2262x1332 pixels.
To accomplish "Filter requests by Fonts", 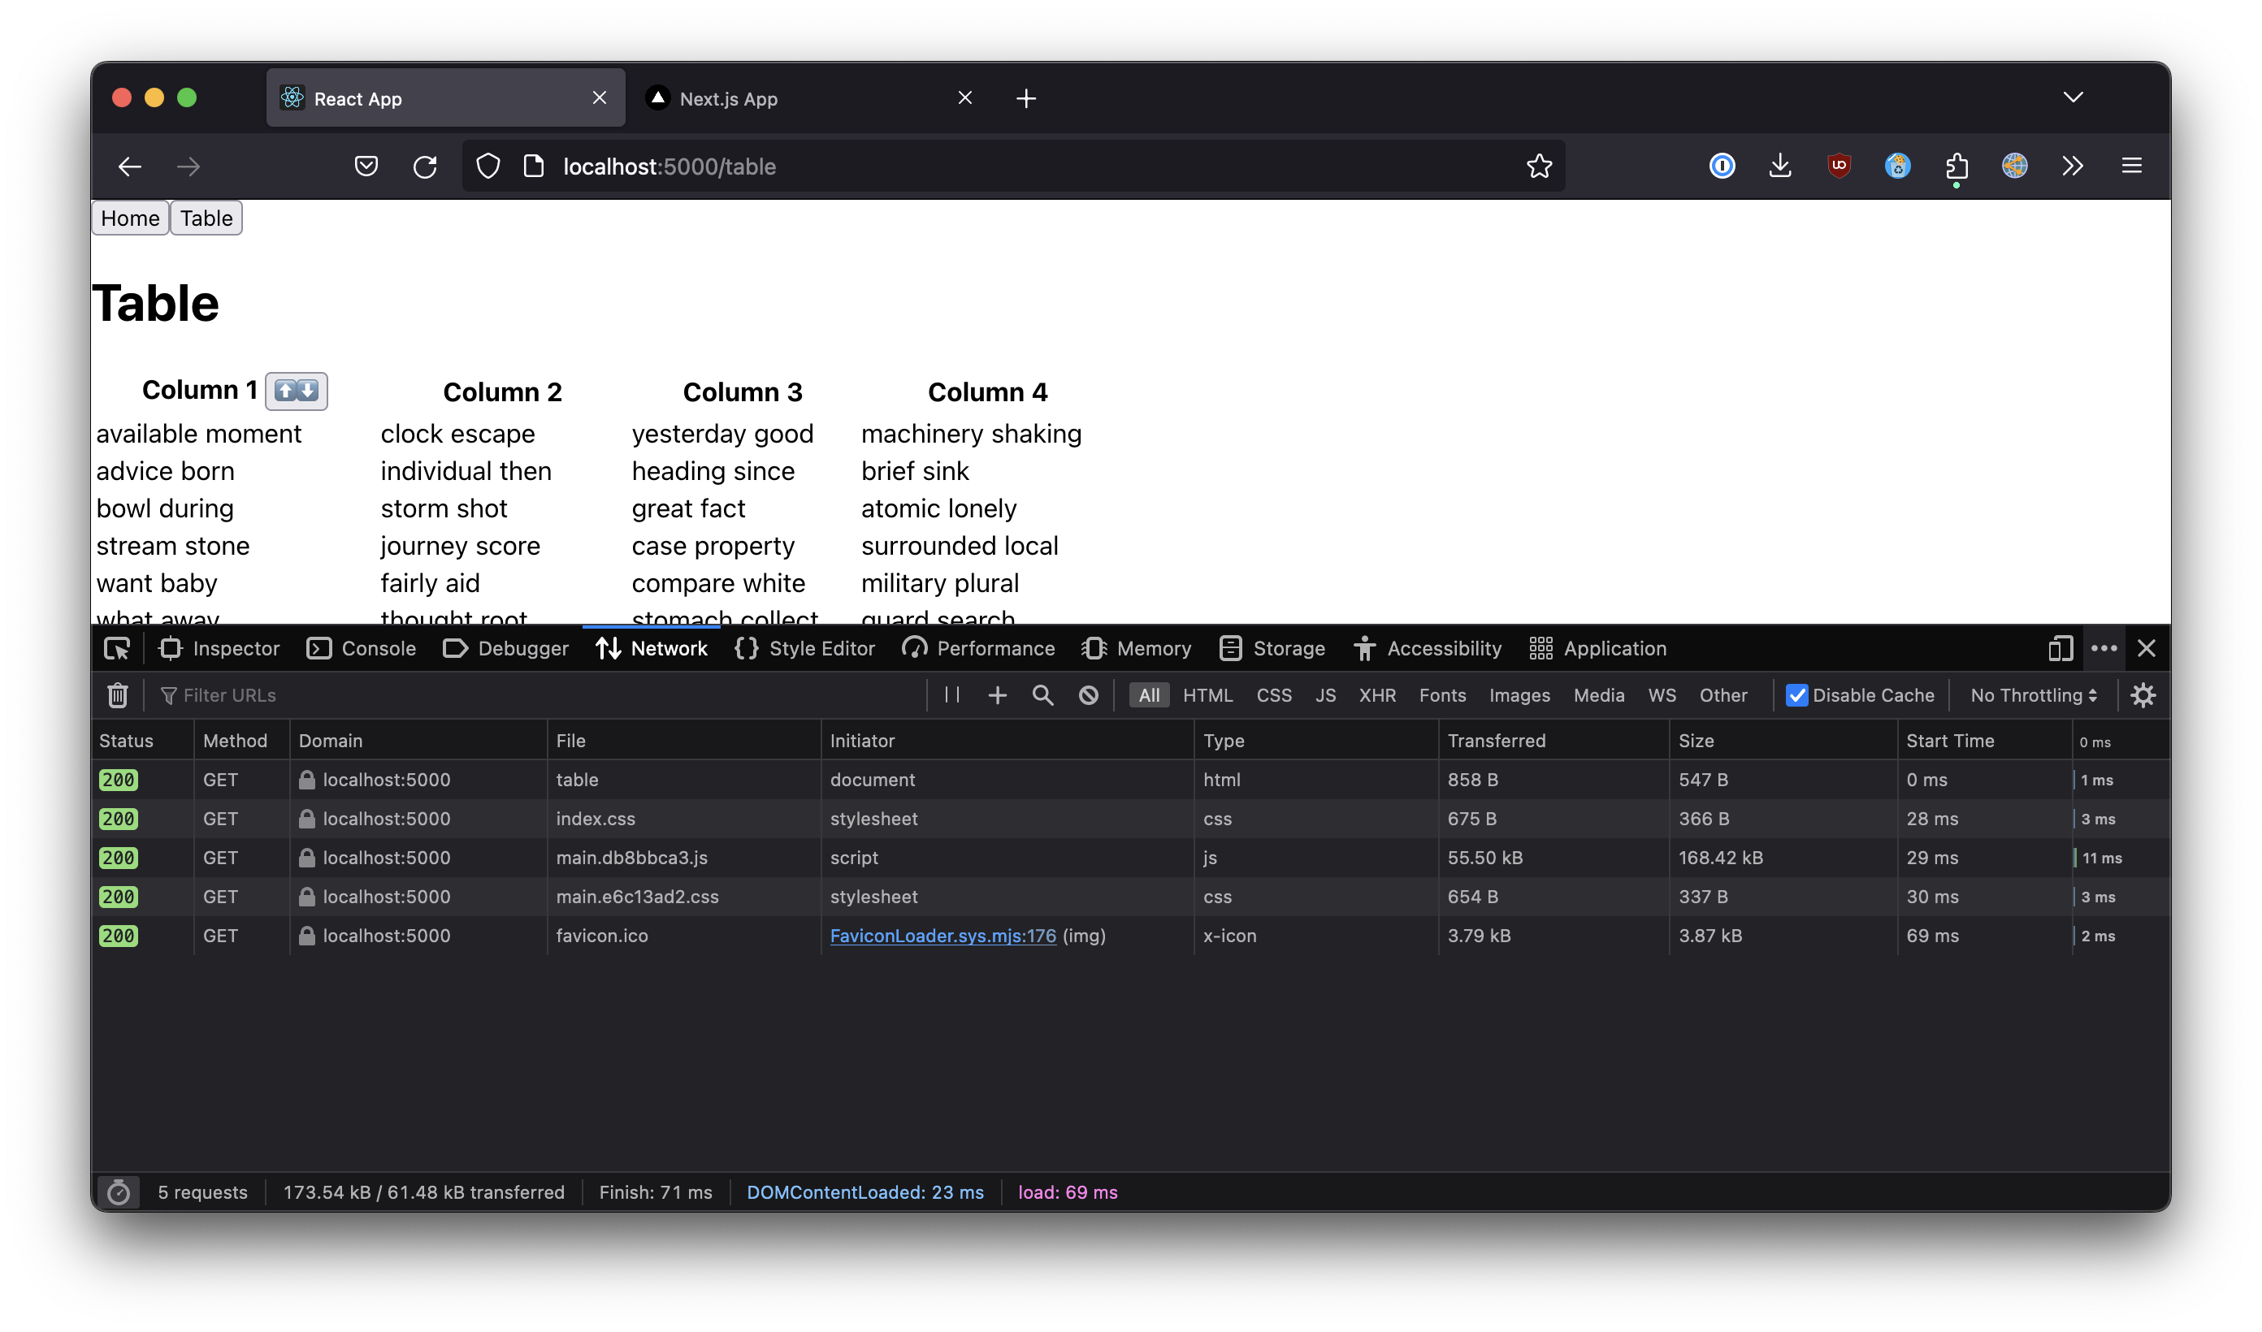I will pos(1441,694).
